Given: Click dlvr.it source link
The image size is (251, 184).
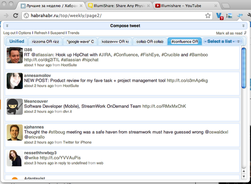Looking at the screenshot, I should [67, 112].
